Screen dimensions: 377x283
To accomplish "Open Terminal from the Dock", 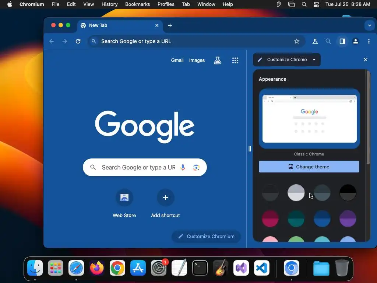I will (x=200, y=268).
